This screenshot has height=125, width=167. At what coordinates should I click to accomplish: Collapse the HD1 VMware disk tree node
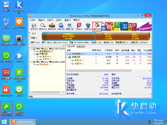pos(31,62)
